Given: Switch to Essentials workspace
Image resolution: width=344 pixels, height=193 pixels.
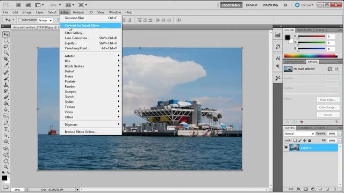Looking at the screenshot, I should (x=231, y=5).
